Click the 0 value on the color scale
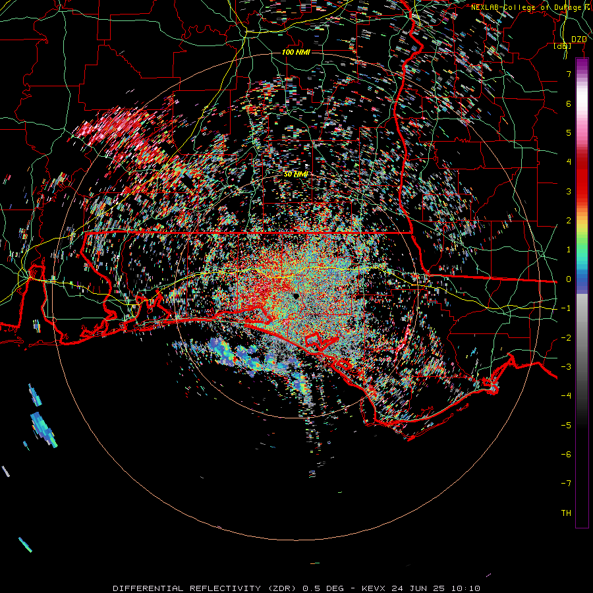This screenshot has width=593, height=593. [569, 279]
